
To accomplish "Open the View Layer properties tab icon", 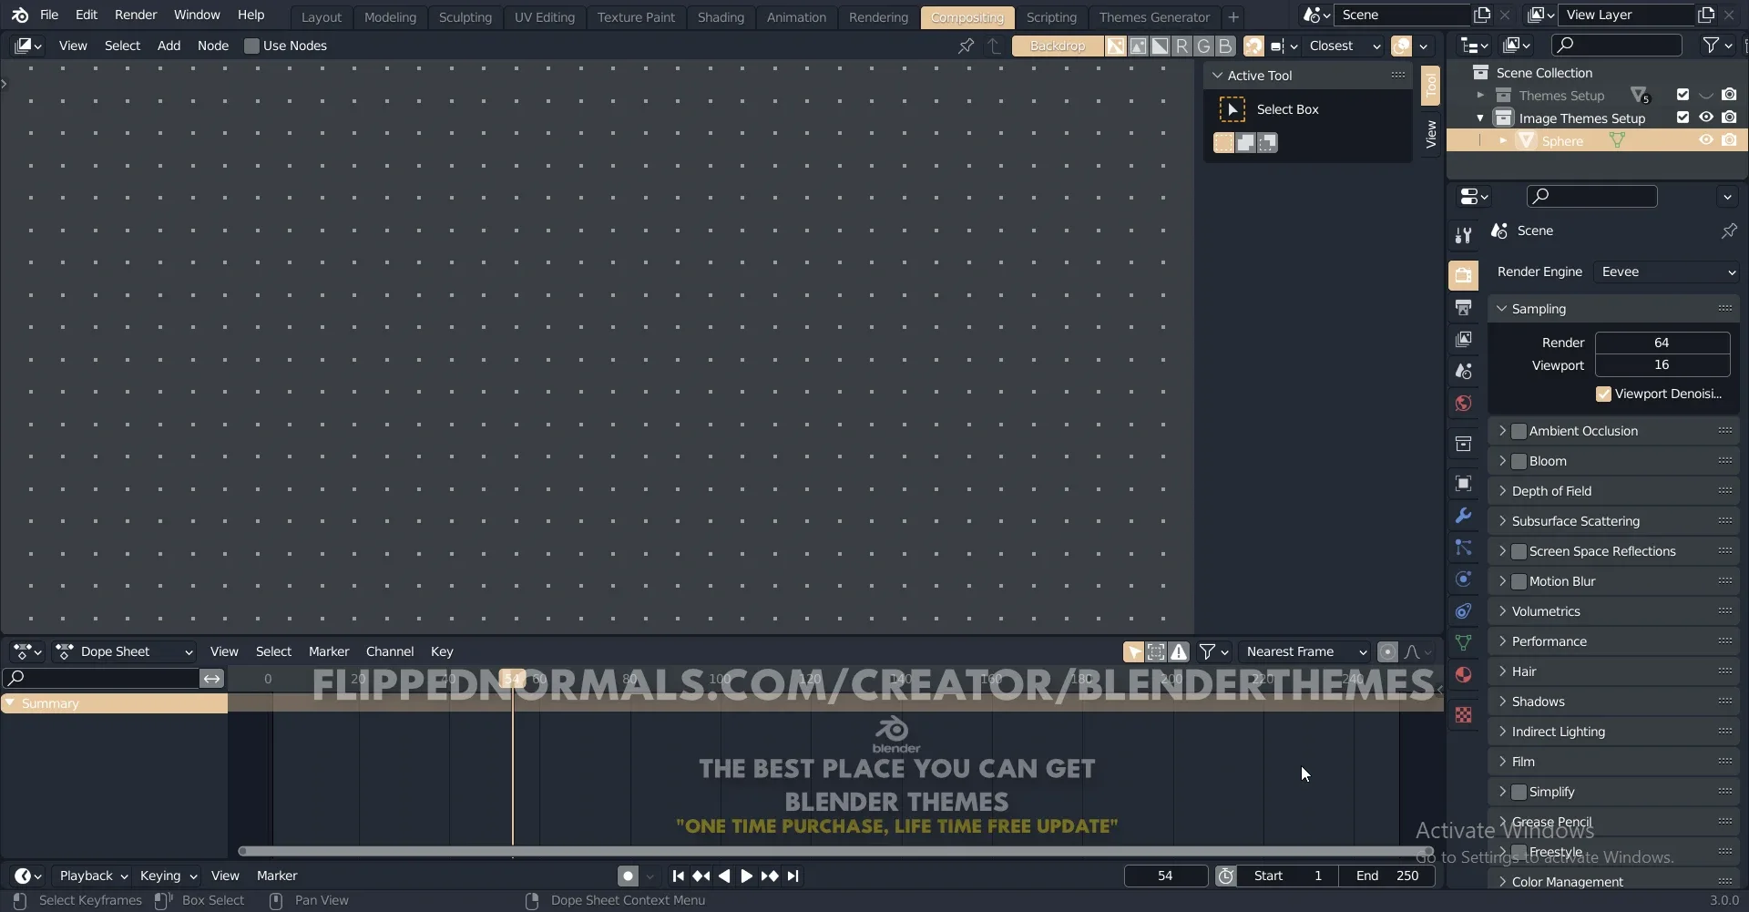I will tap(1463, 339).
